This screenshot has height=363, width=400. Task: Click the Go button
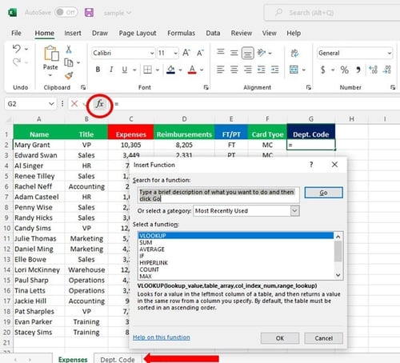point(323,193)
